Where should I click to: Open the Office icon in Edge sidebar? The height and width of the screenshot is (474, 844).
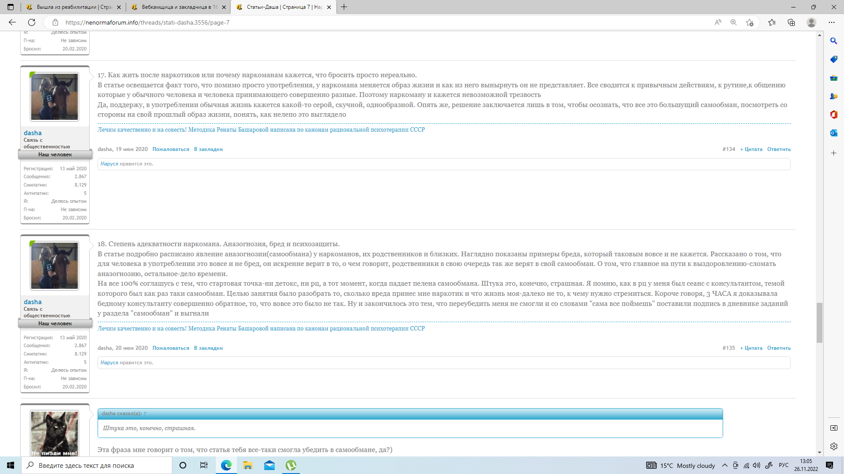pyautogui.click(x=833, y=115)
